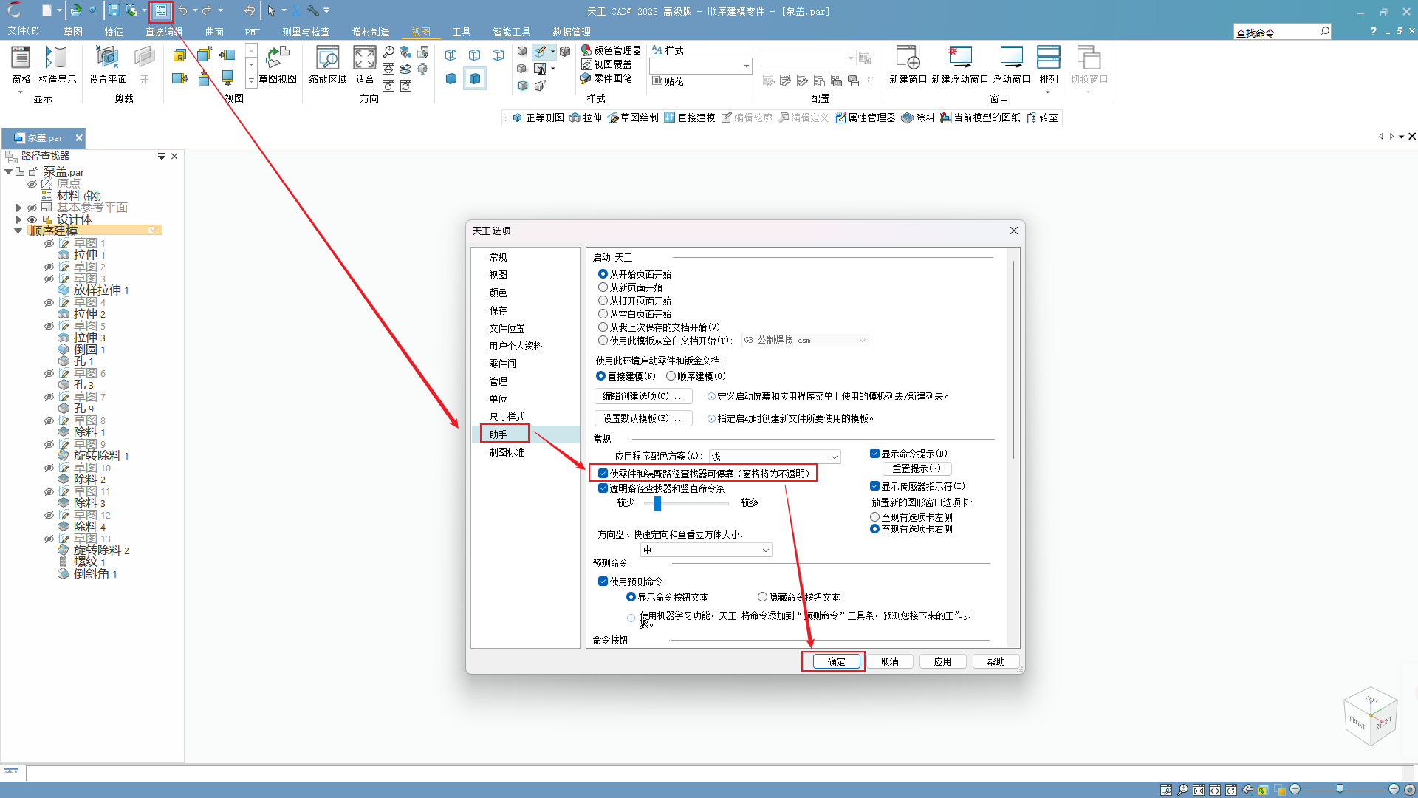Select the 从空白页面开始 radio option
Viewport: 1418px width, 798px height.
[603, 314]
